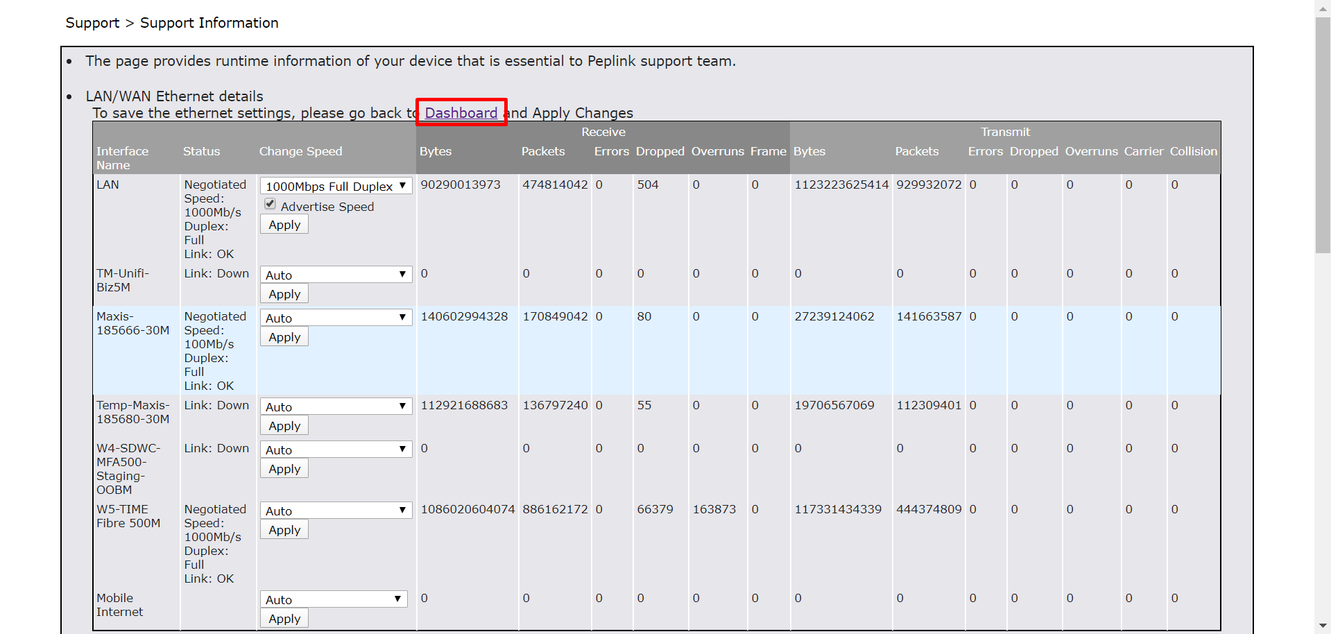This screenshot has width=1331, height=634.
Task: Select Maxis receive bytes 140602994328
Action: click(464, 316)
